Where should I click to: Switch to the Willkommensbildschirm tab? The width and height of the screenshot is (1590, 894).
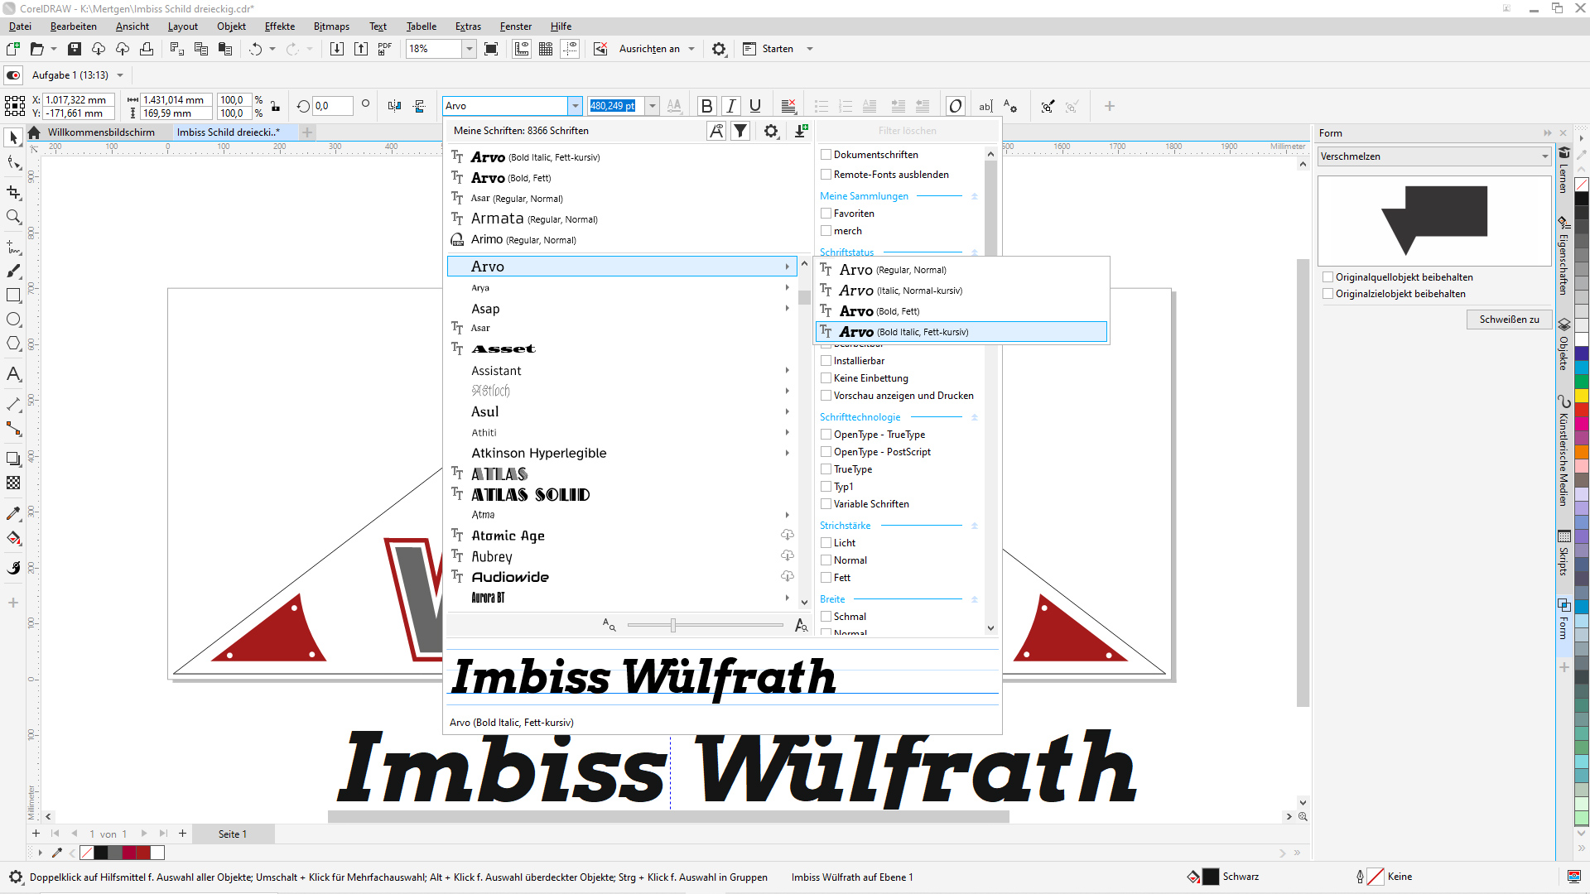coord(101,132)
